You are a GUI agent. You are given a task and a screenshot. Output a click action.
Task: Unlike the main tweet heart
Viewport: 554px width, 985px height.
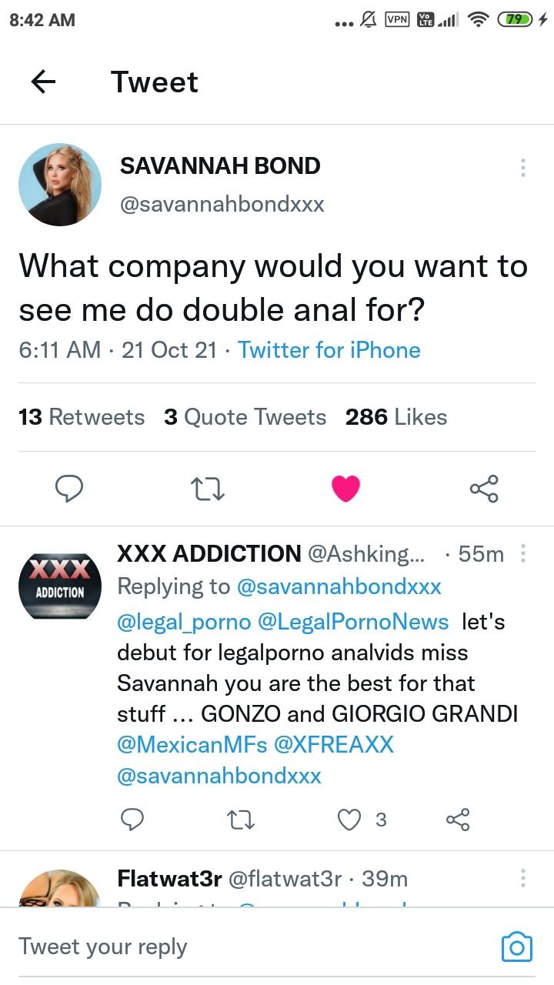pos(345,488)
